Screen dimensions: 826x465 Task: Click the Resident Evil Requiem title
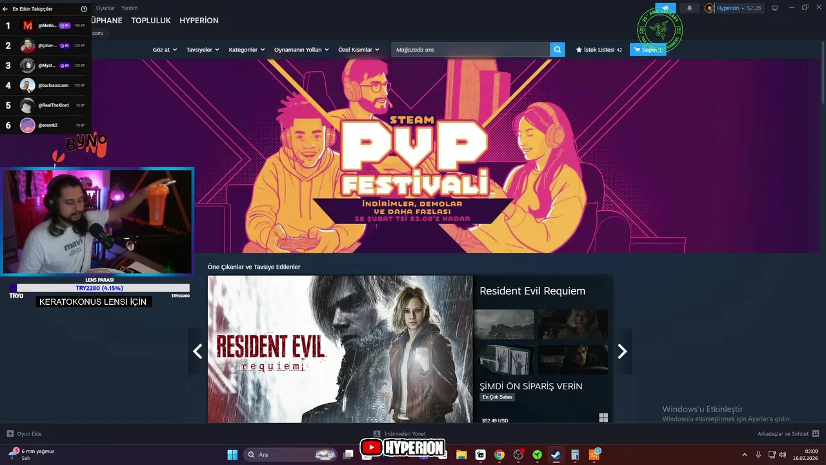532,291
